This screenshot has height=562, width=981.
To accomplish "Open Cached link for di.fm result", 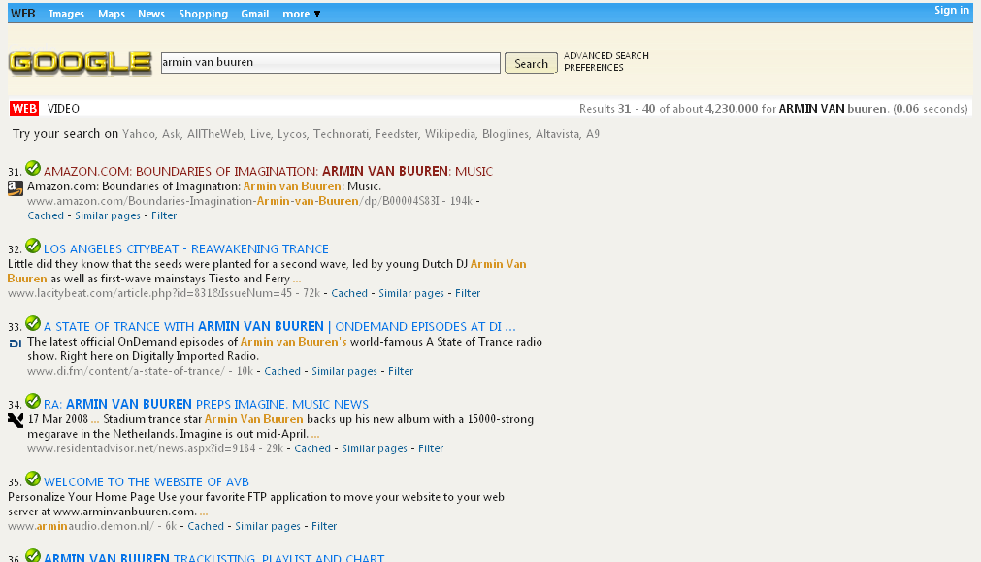I will 282,371.
